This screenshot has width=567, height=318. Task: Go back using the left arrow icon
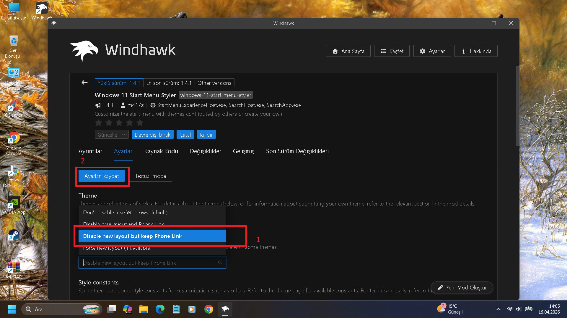click(x=84, y=83)
